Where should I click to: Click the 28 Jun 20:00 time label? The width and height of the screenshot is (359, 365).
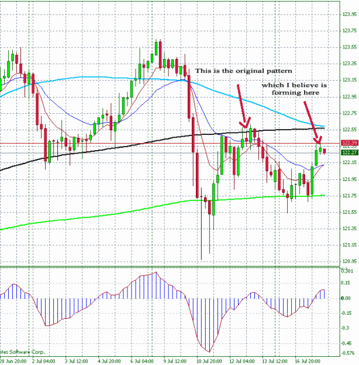coord(13,361)
